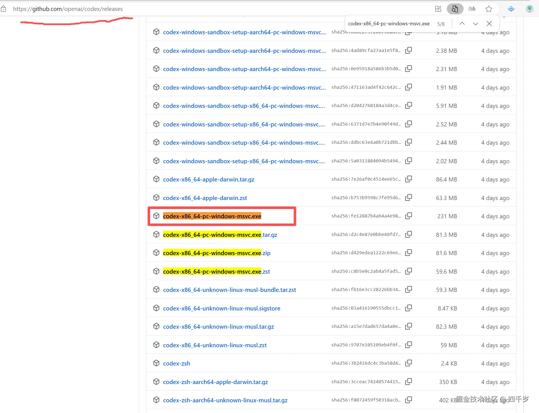Copy hash of the 2.52 MB x86_64 sandbox setup
Screen dimensions: 539x413
[x=409, y=124]
